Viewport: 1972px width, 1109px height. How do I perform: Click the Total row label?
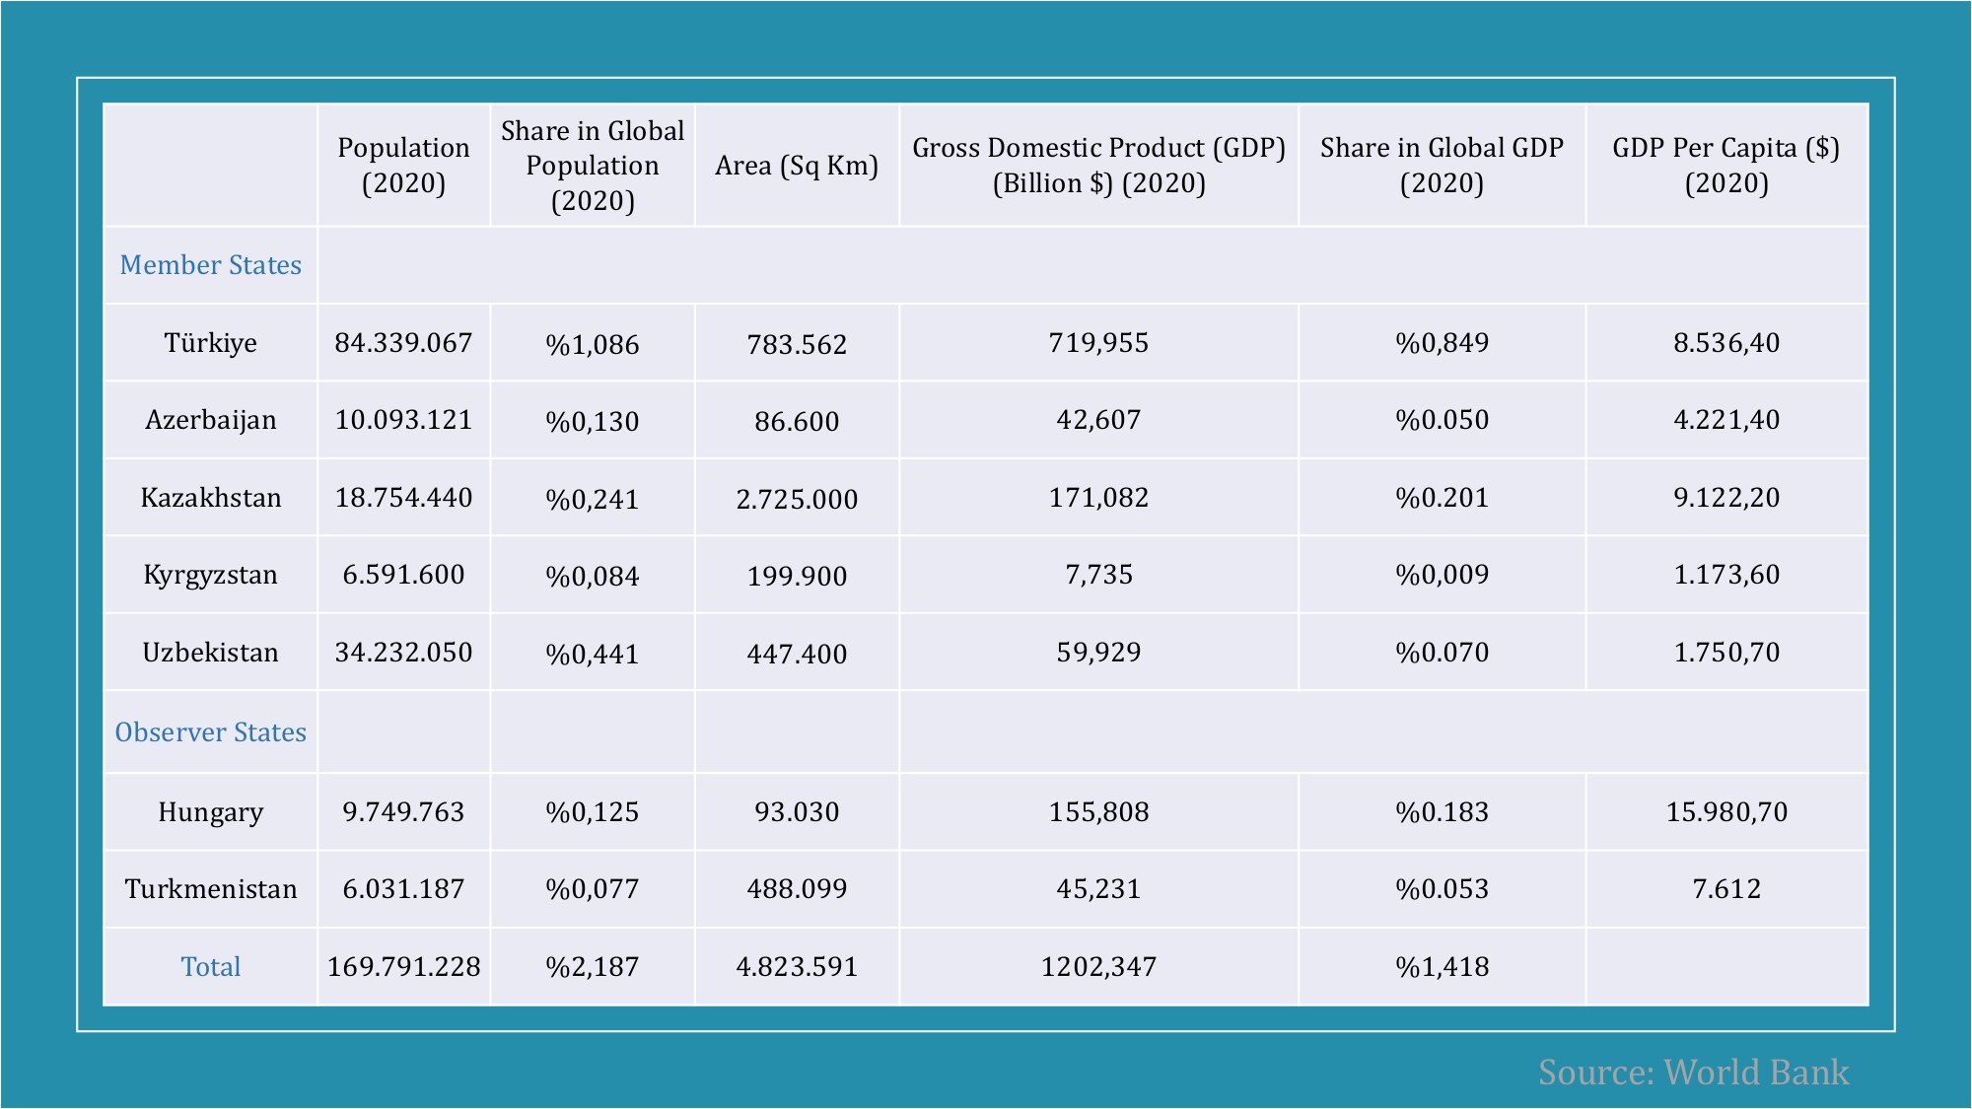[x=210, y=967]
